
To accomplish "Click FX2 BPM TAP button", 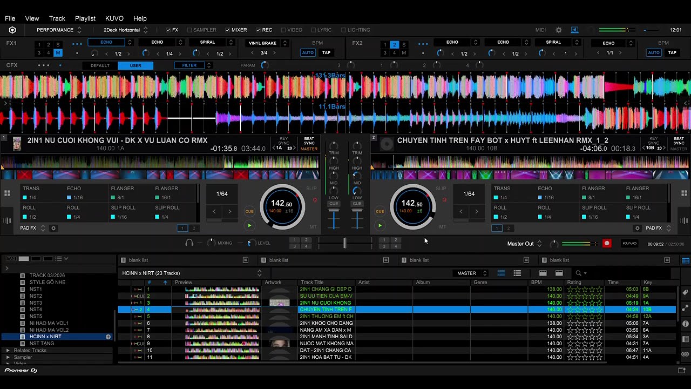I will coord(672,53).
